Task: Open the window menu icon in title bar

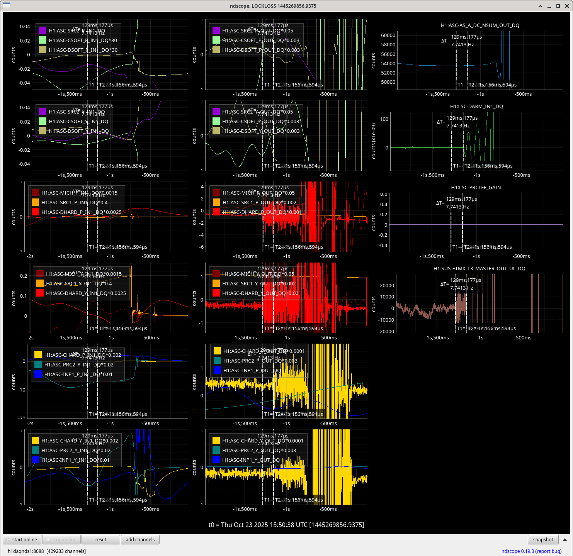Action: (x=6, y=6)
